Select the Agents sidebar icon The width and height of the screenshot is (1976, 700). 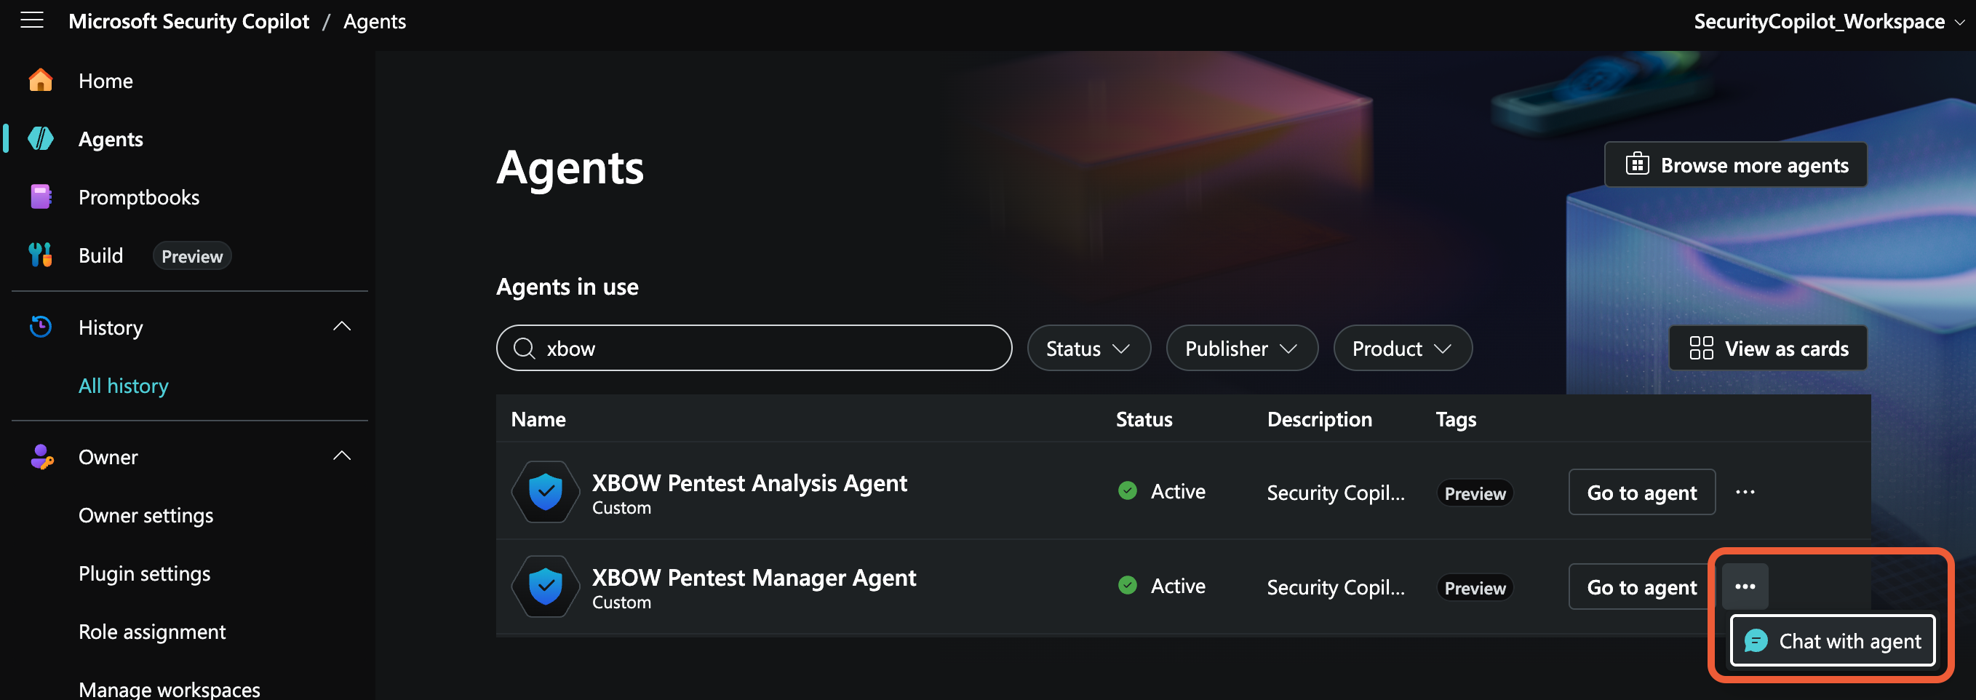pyautogui.click(x=39, y=139)
